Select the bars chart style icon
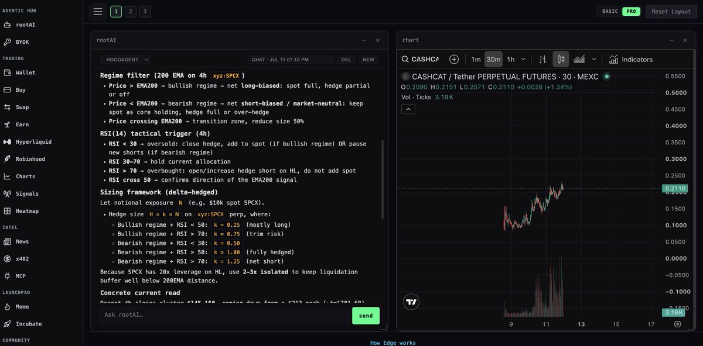 pos(542,59)
